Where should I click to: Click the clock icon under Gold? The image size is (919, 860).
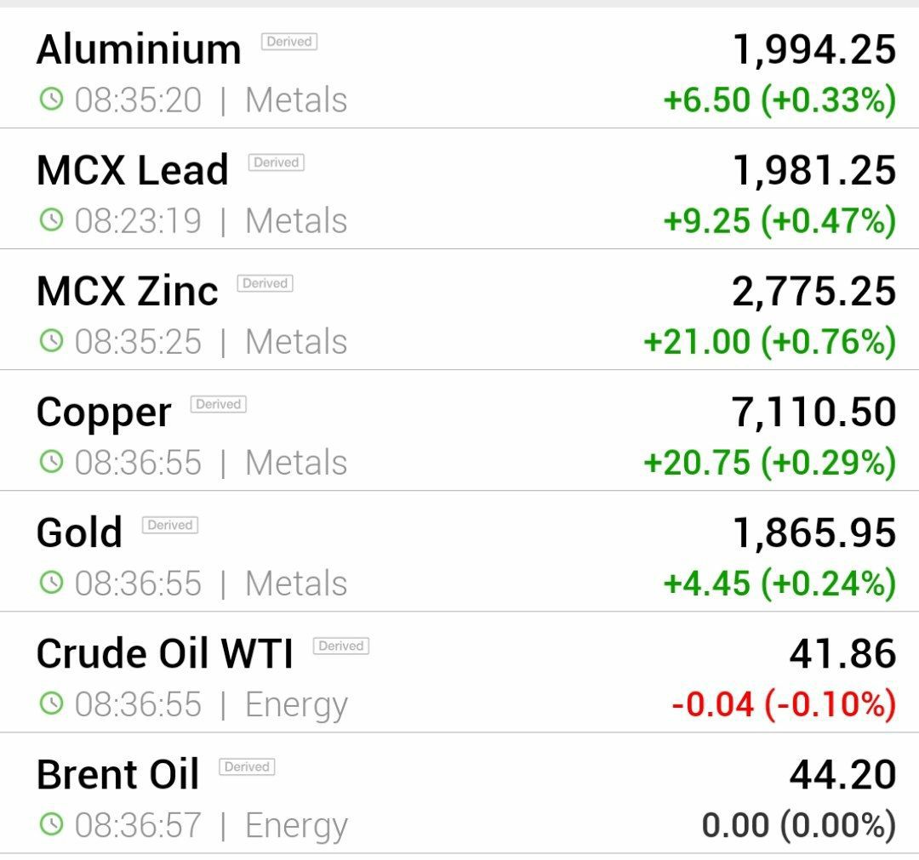[51, 583]
